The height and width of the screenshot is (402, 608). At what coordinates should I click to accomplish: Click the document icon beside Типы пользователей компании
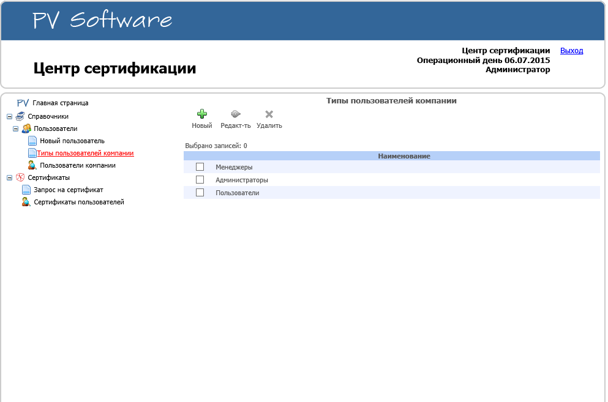[32, 153]
